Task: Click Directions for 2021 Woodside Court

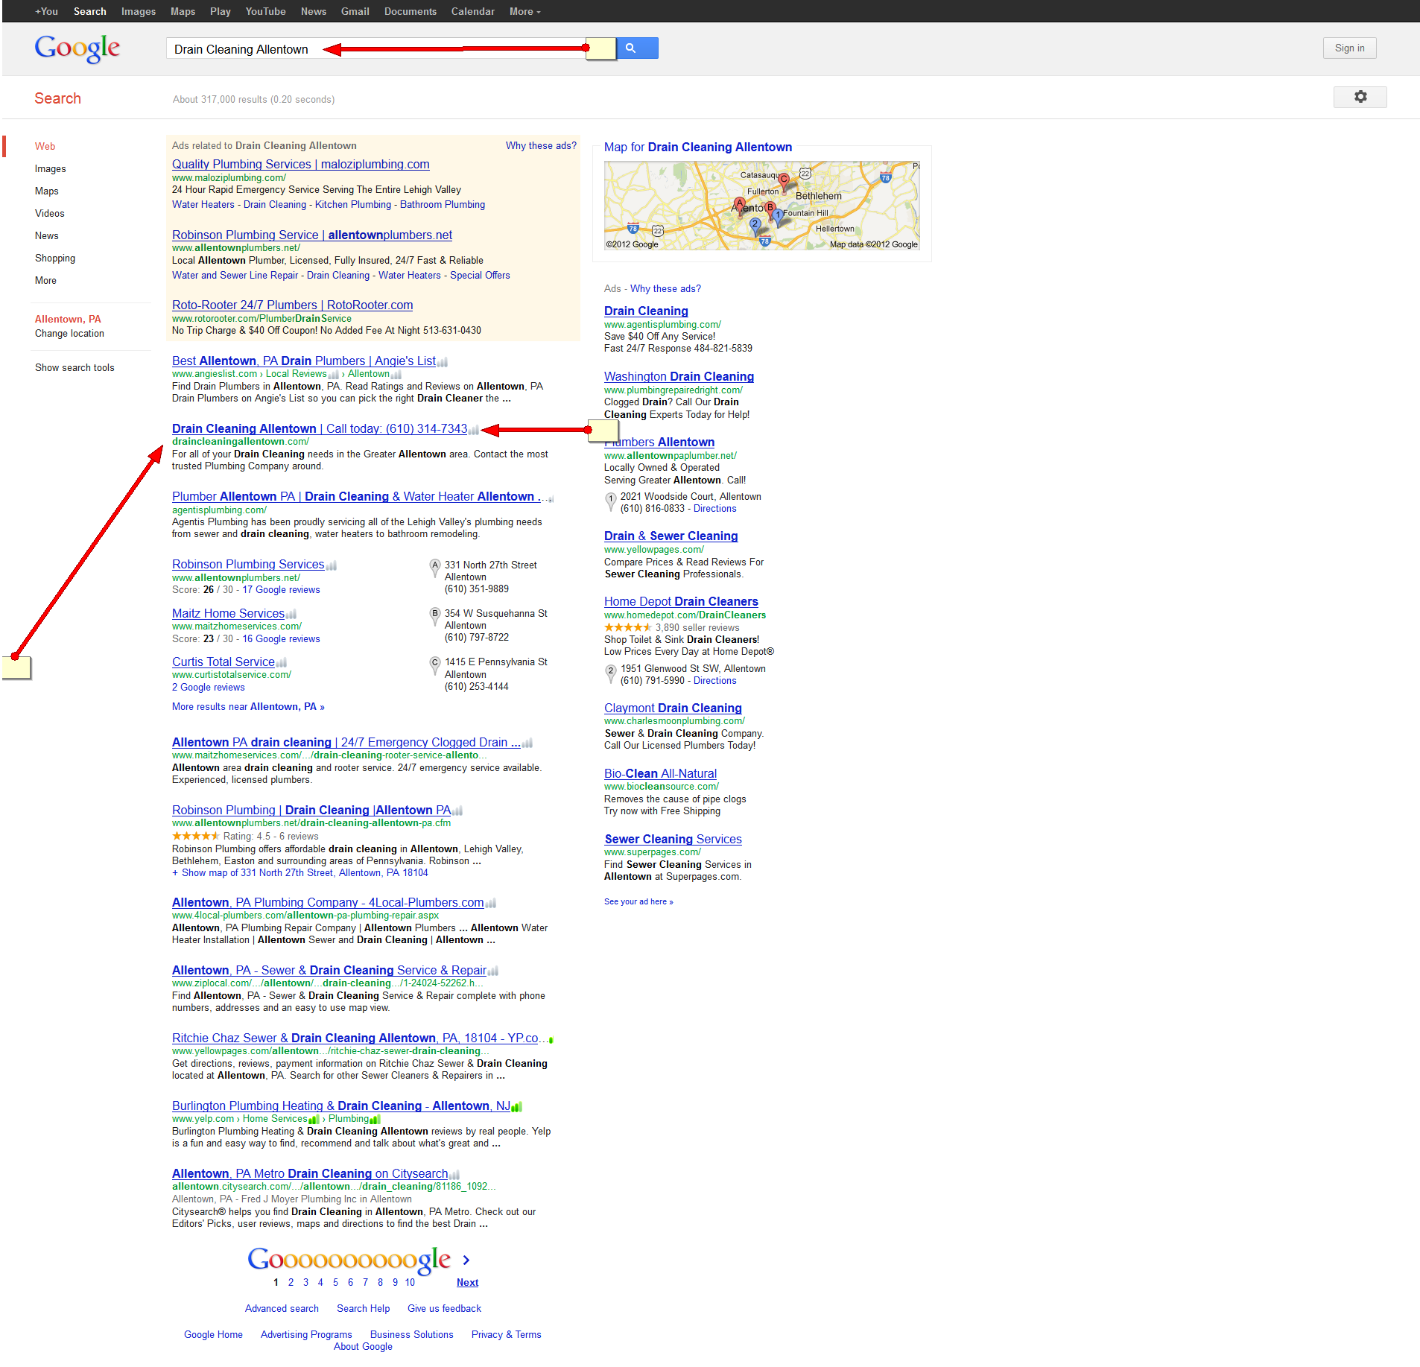Action: (x=715, y=509)
